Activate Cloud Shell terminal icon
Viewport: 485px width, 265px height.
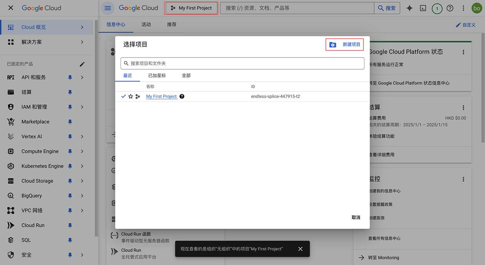(x=423, y=8)
